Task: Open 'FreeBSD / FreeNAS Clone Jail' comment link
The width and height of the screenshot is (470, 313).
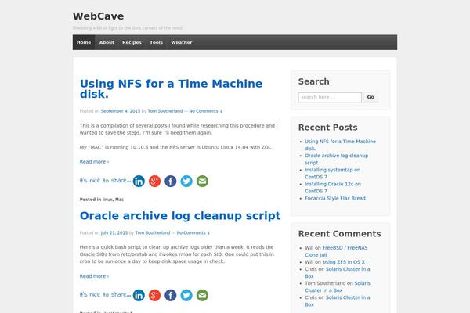Action: point(336,251)
